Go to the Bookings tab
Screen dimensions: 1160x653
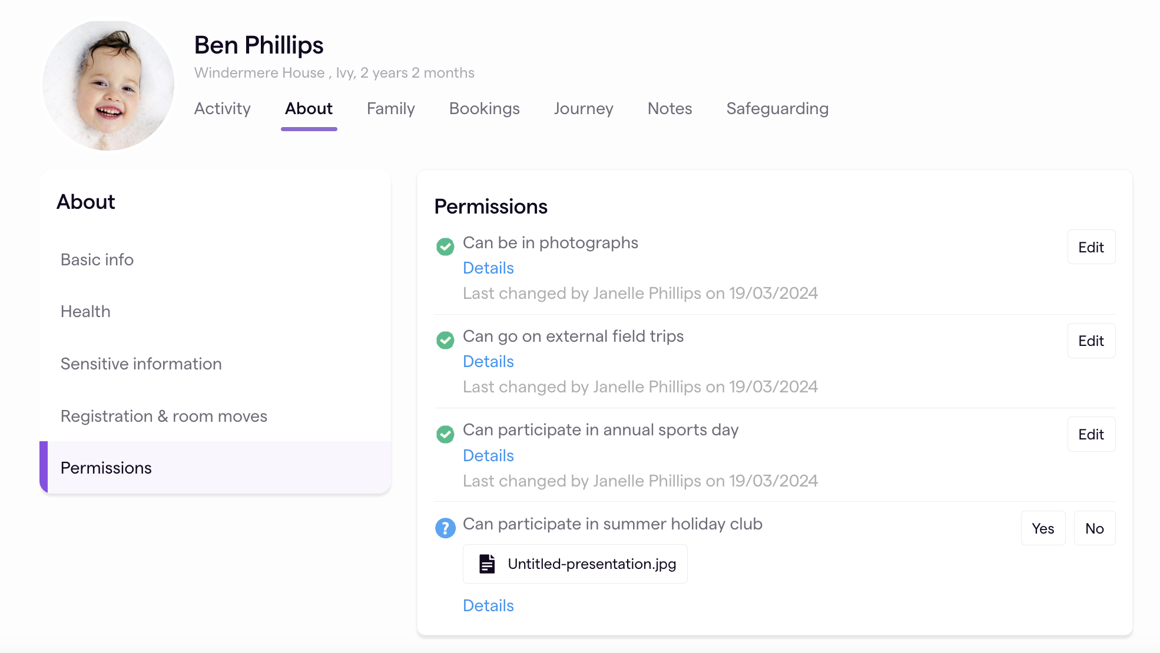tap(484, 108)
